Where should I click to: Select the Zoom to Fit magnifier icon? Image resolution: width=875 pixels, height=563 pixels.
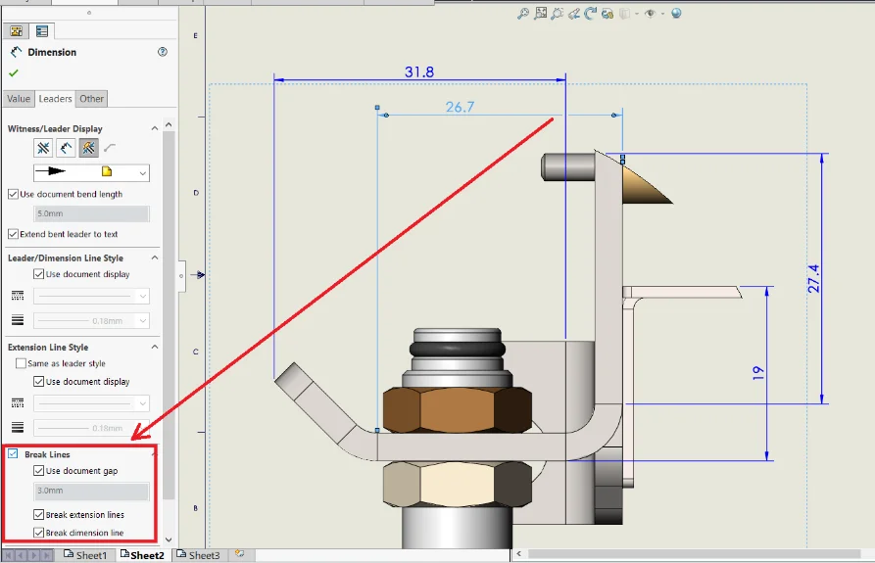click(x=523, y=14)
